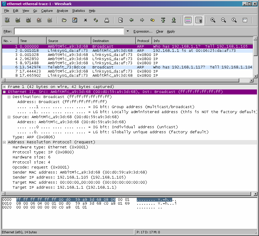Open the Analyze menu
The width and height of the screenshot is (259, 236).
(x=62, y=11)
